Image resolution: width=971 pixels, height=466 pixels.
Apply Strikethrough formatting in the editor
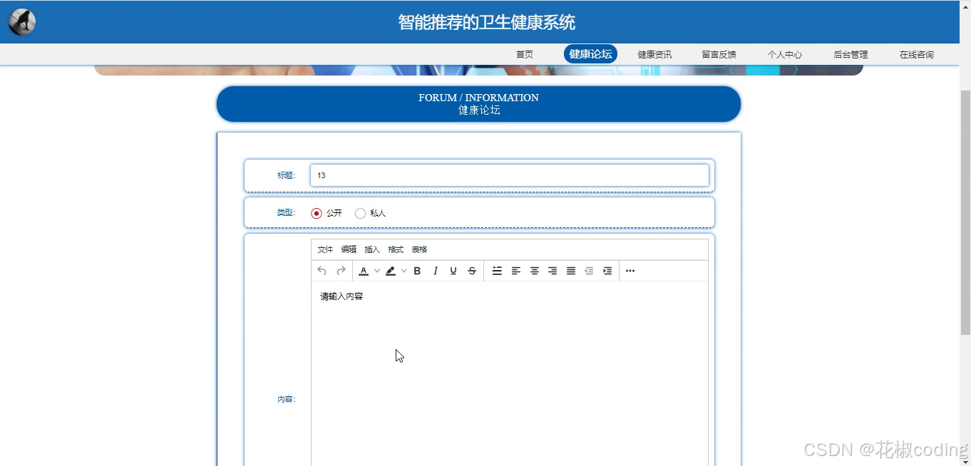tap(471, 271)
